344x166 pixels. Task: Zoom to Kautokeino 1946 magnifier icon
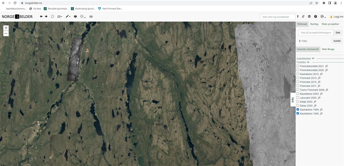point(321,114)
